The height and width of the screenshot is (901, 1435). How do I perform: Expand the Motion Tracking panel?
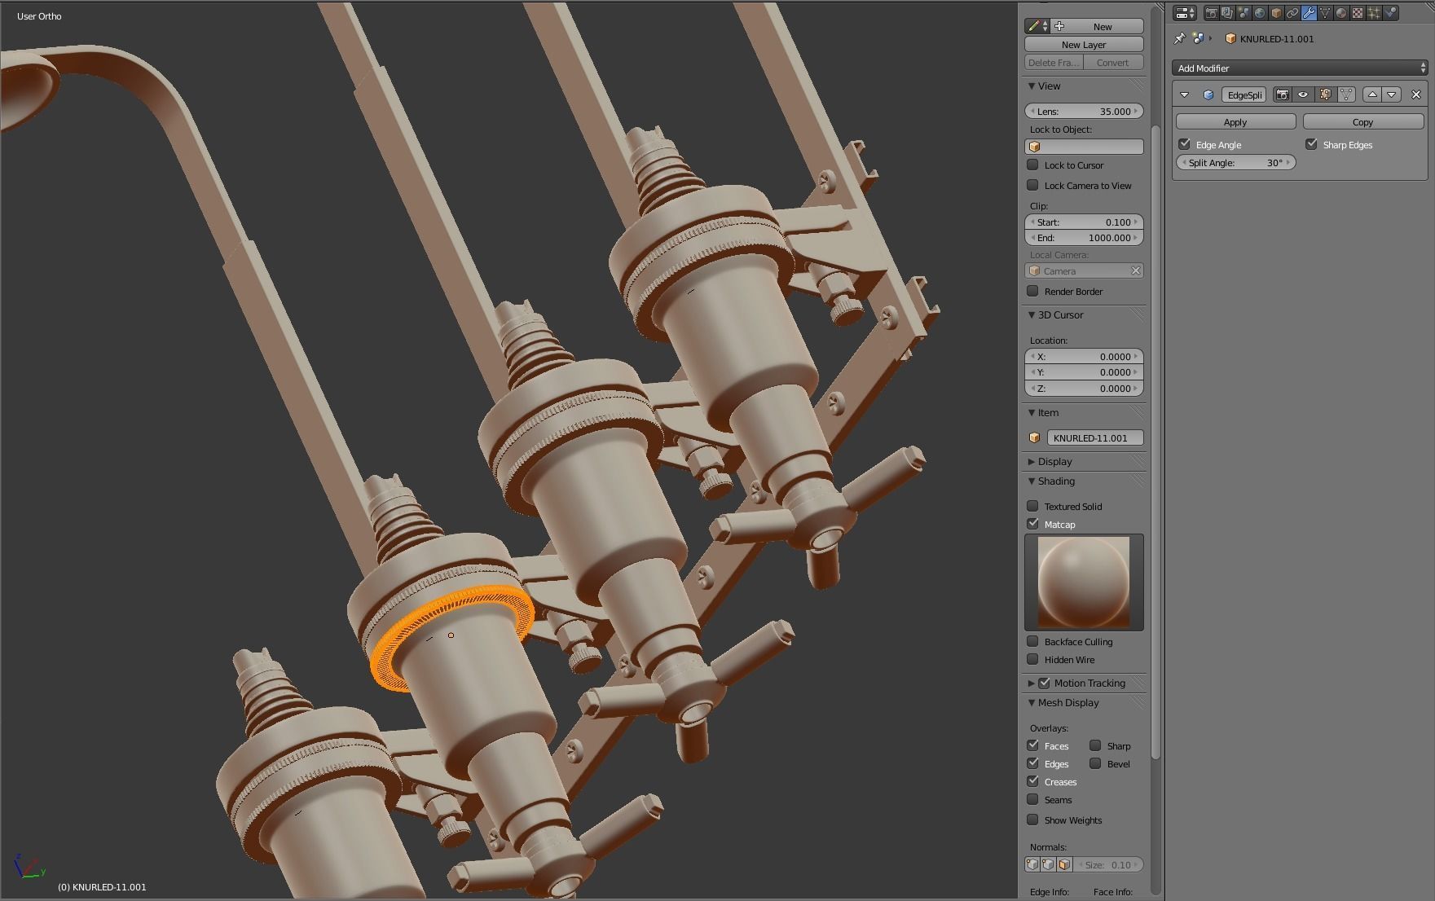pyautogui.click(x=1032, y=683)
